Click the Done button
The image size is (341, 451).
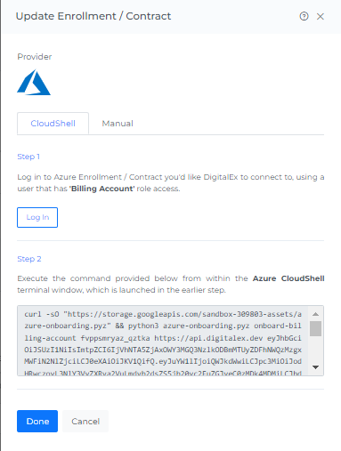(x=37, y=421)
